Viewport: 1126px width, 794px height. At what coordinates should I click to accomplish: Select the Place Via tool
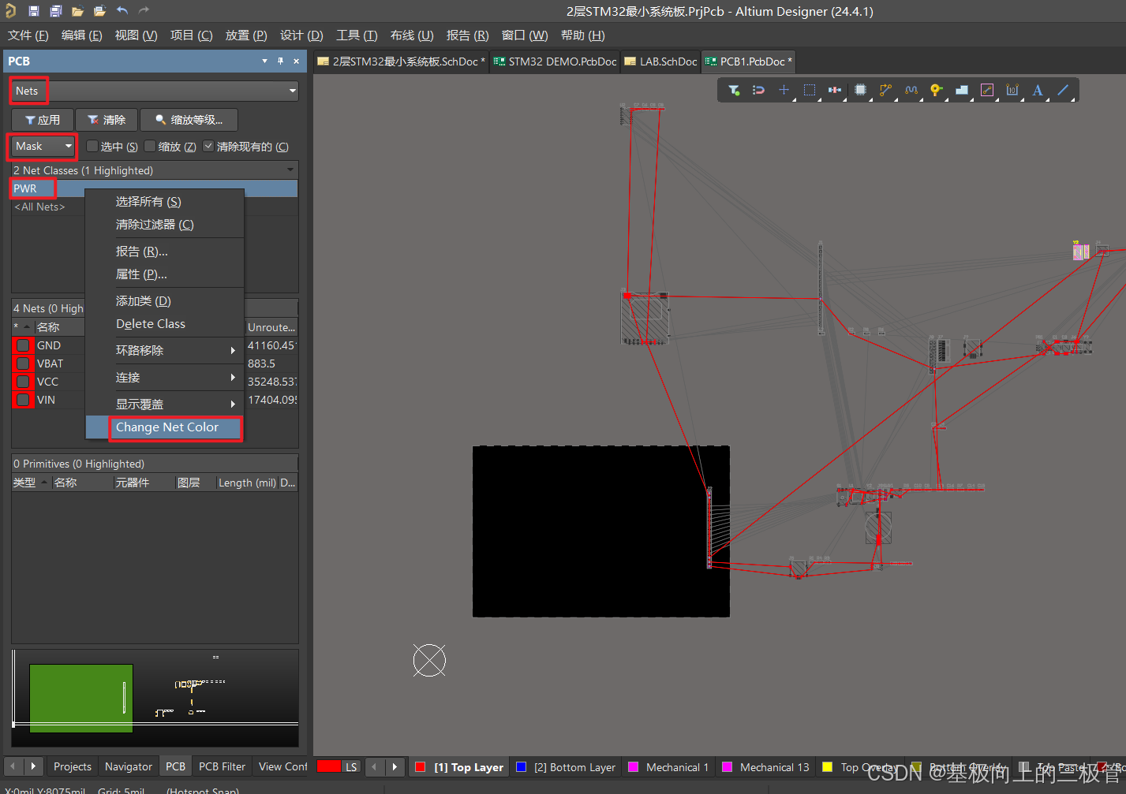[937, 91]
